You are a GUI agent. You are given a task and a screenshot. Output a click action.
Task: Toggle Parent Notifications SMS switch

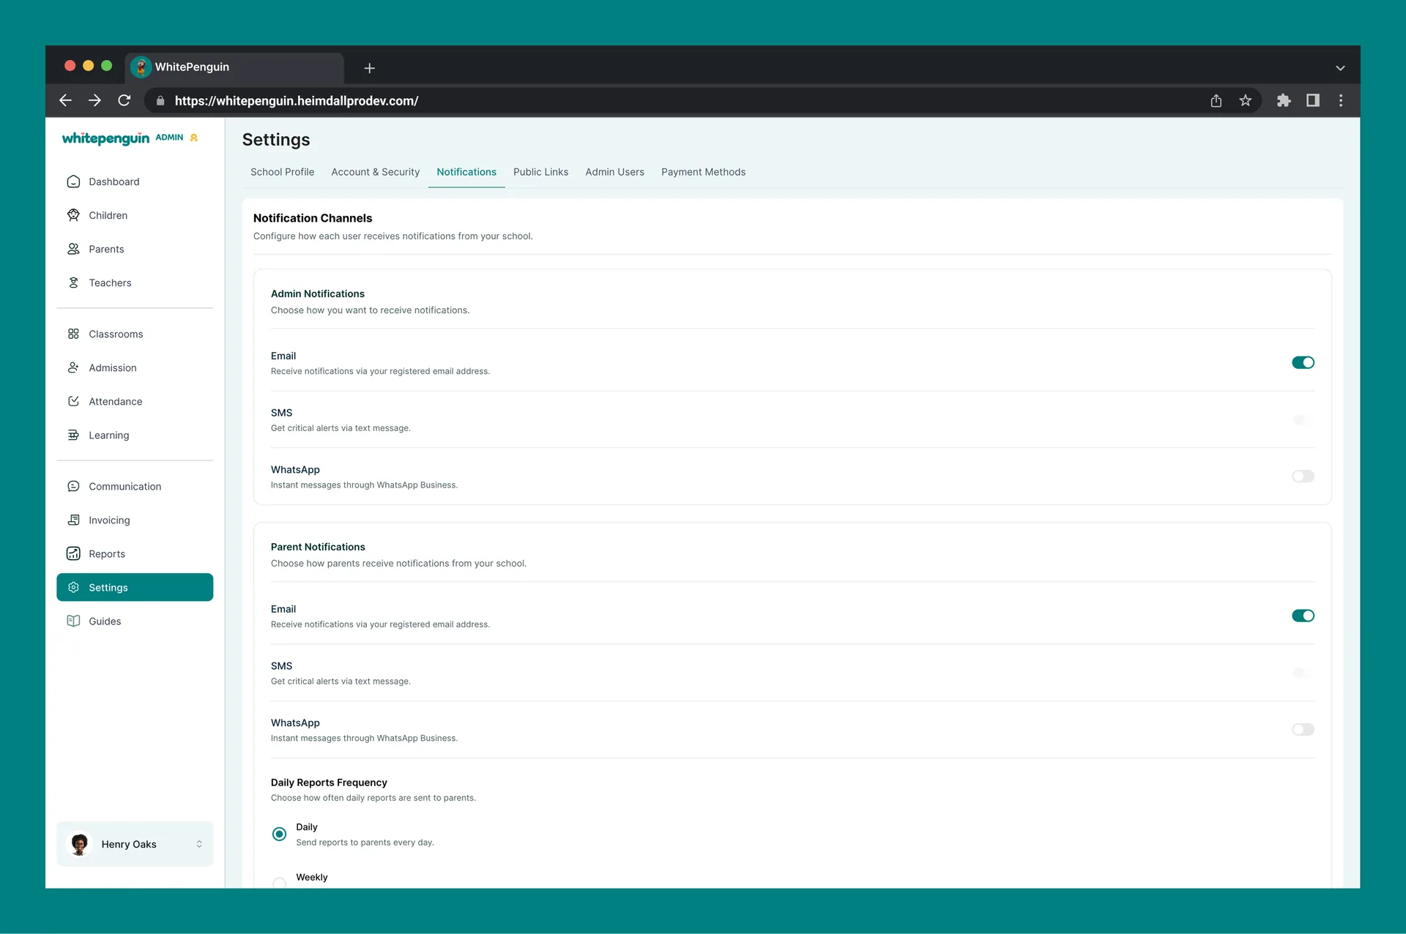point(1303,673)
